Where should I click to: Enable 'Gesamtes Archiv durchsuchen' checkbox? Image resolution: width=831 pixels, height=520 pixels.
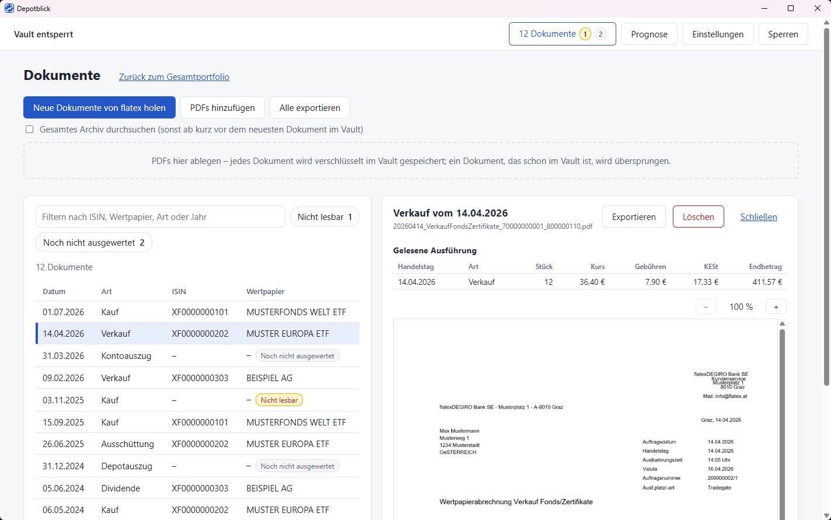pyautogui.click(x=30, y=130)
